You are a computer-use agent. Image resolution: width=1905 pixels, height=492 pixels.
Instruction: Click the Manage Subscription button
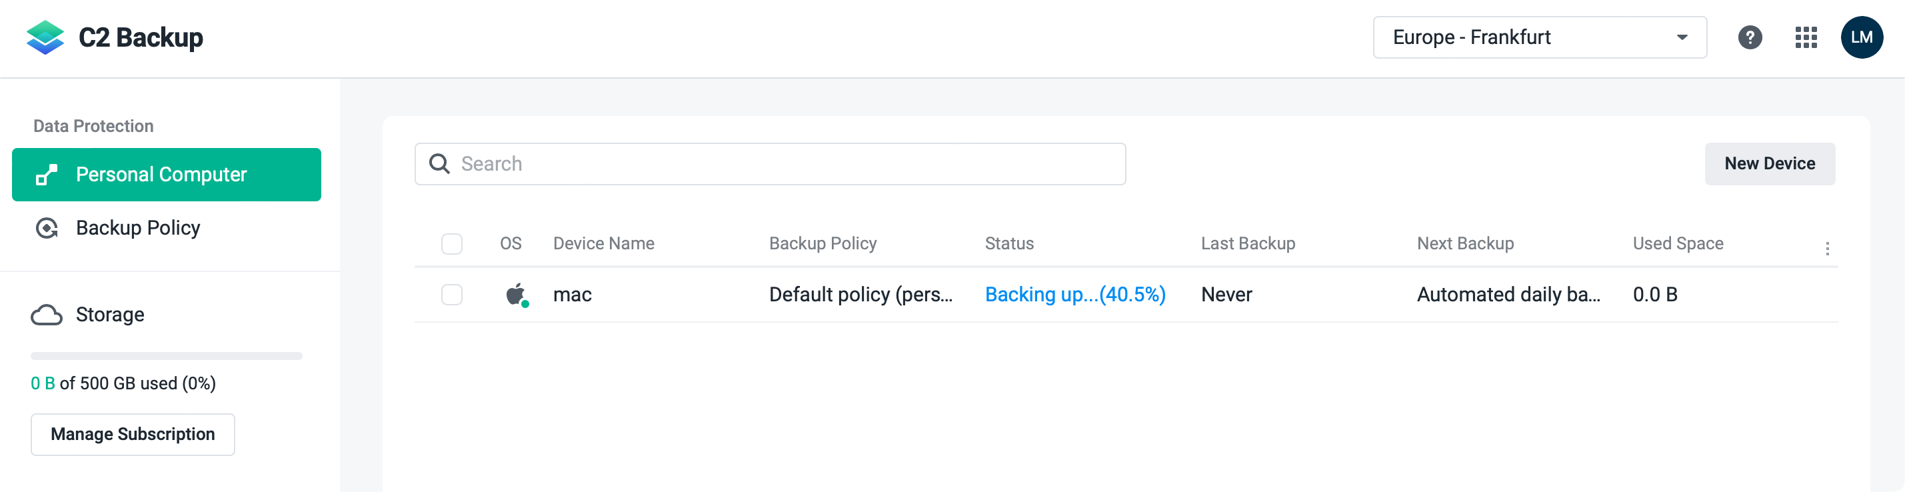133,435
